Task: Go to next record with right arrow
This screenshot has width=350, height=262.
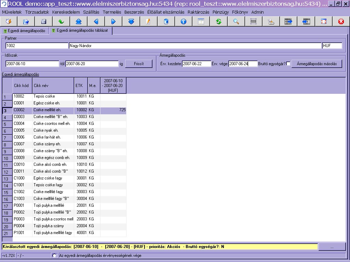Action: [x=113, y=21]
